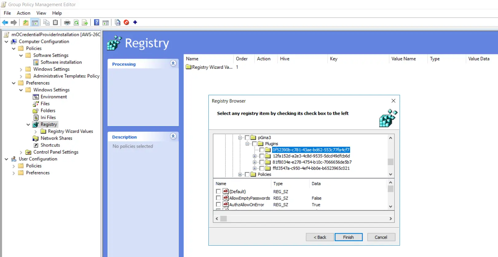The image size is (498, 257).
Task: Collapse the pGina3 key in Registry Browser
Action: pyautogui.click(x=240, y=138)
